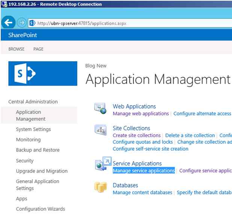Viewport: 232px width, 216px height.
Task: Open Configuration Wizards in navigation
Action: pos(41,209)
